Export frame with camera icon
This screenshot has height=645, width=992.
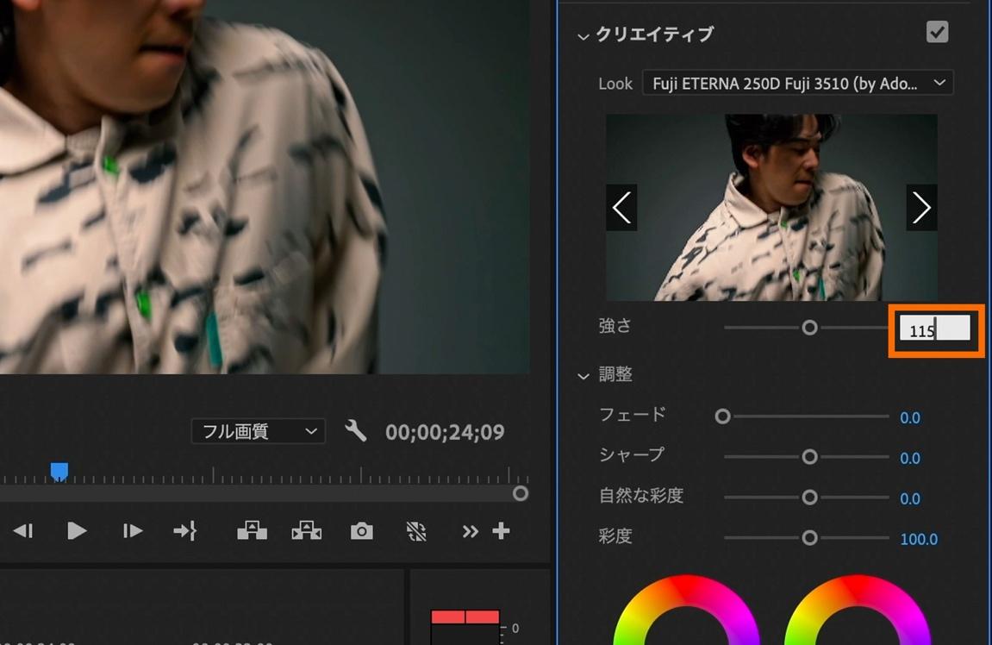point(361,530)
